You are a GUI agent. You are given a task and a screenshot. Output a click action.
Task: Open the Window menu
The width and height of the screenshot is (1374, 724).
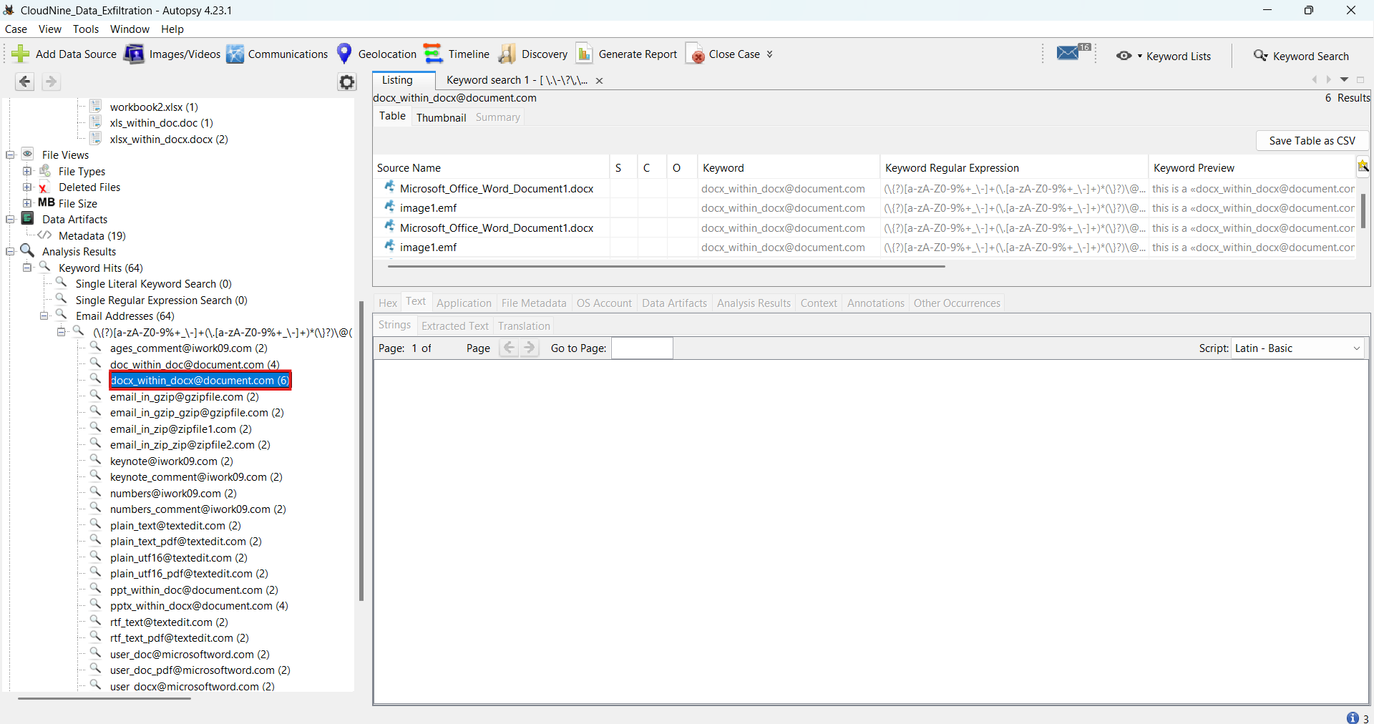pyautogui.click(x=130, y=29)
